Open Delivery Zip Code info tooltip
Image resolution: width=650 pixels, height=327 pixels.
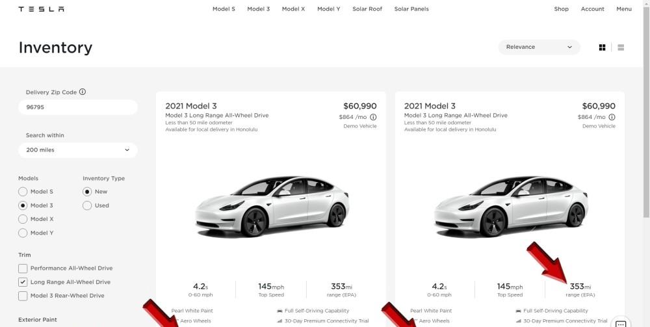[83, 92]
